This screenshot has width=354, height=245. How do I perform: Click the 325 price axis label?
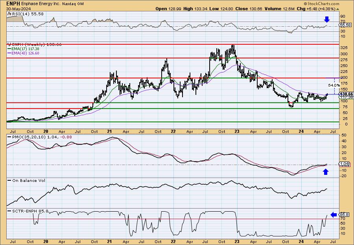344,48
